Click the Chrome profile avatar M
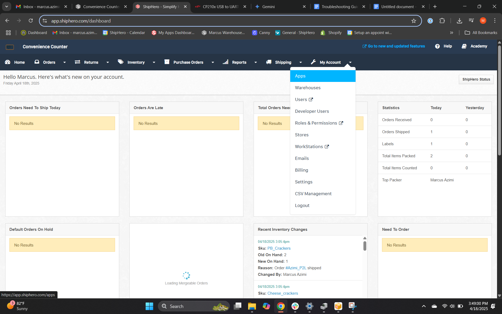502x314 pixels. [483, 21]
